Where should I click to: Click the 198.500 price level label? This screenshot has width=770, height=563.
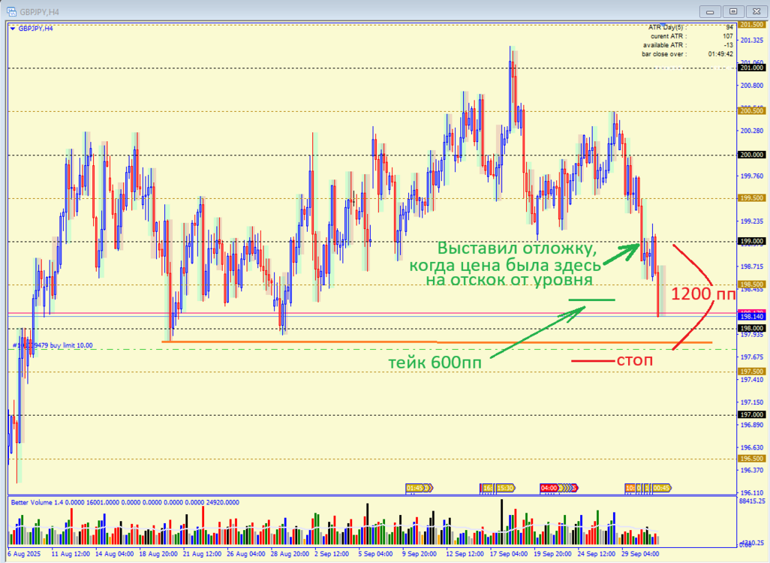pyautogui.click(x=751, y=285)
